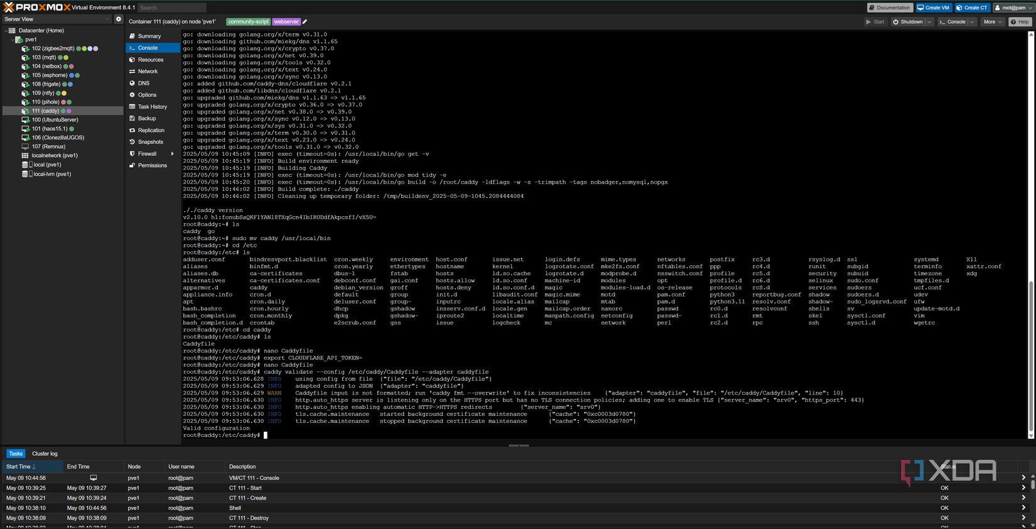This screenshot has width=1036, height=529.
Task: Click the pencil icon to edit tags
Action: (305, 21)
